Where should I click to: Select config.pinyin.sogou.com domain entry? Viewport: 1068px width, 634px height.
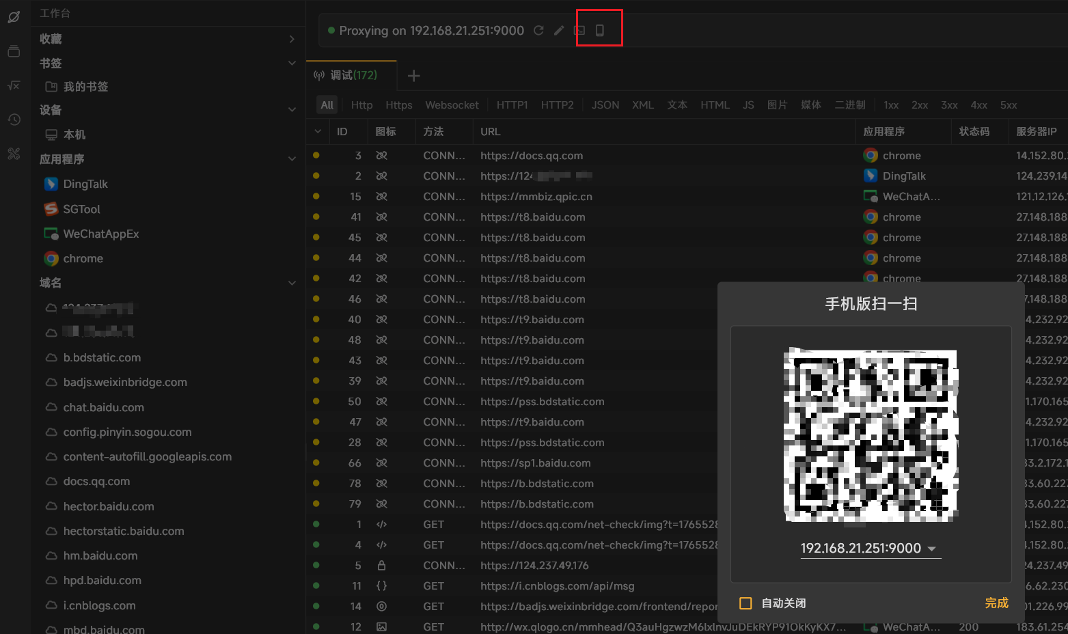pos(127,432)
